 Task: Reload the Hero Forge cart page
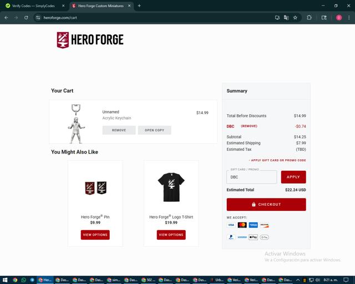[26, 18]
